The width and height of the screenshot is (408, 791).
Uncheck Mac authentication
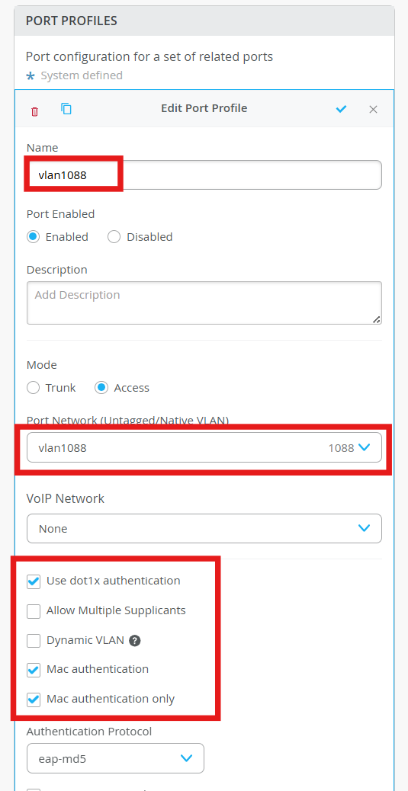pos(34,670)
